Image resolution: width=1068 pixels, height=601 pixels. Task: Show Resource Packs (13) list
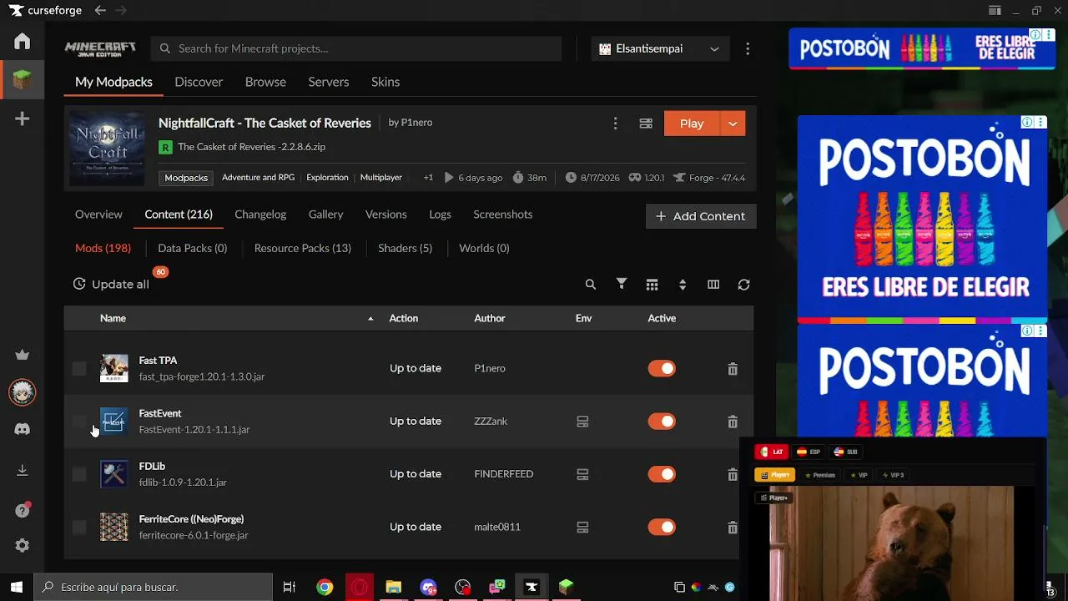302,248
